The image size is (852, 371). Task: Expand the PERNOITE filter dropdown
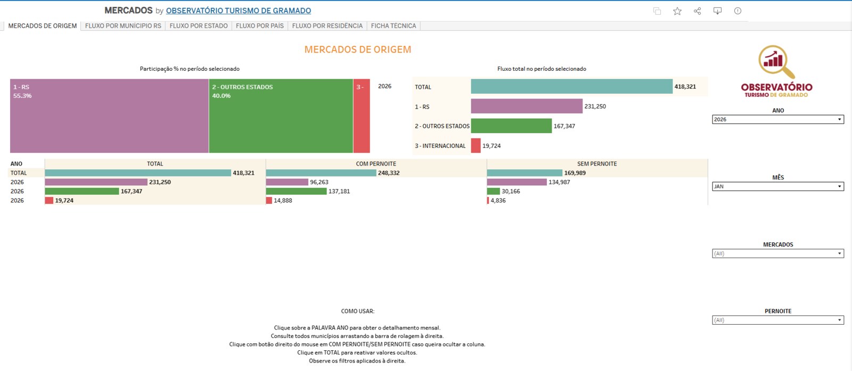point(778,320)
